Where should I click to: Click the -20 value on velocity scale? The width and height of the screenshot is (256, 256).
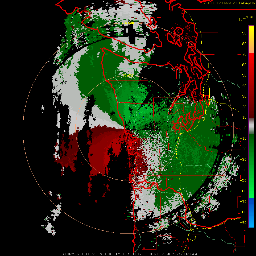point(243,149)
